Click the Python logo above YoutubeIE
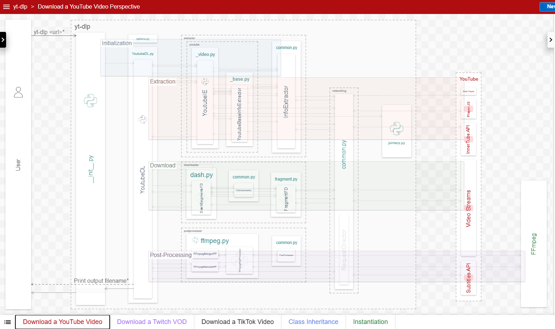Screen dimensions: 555x329 (205, 81)
